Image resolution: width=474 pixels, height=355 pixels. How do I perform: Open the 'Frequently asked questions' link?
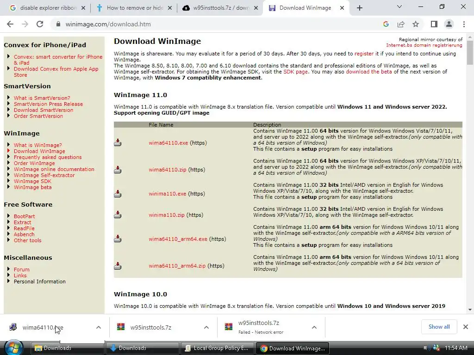click(48, 157)
